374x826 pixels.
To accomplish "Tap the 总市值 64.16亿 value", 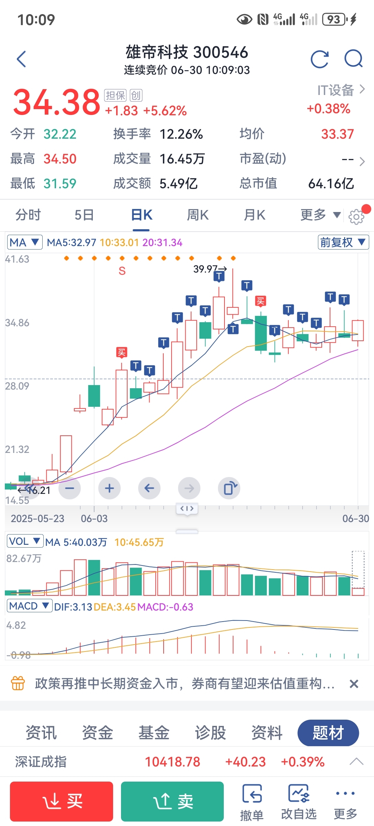I will pos(331,183).
